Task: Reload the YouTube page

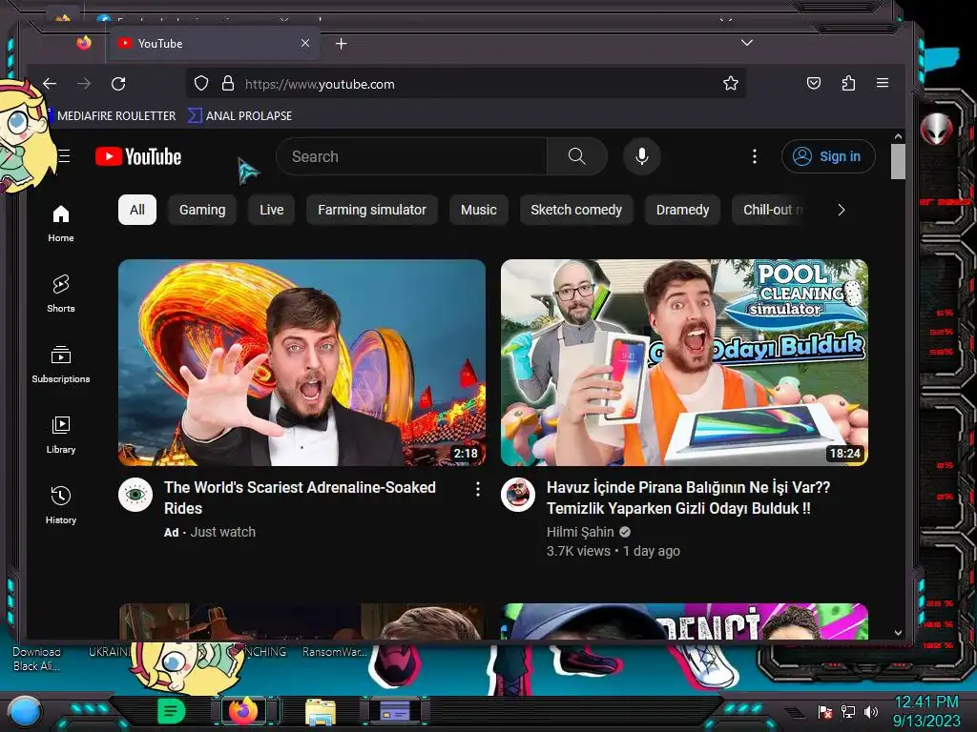Action: [x=118, y=84]
